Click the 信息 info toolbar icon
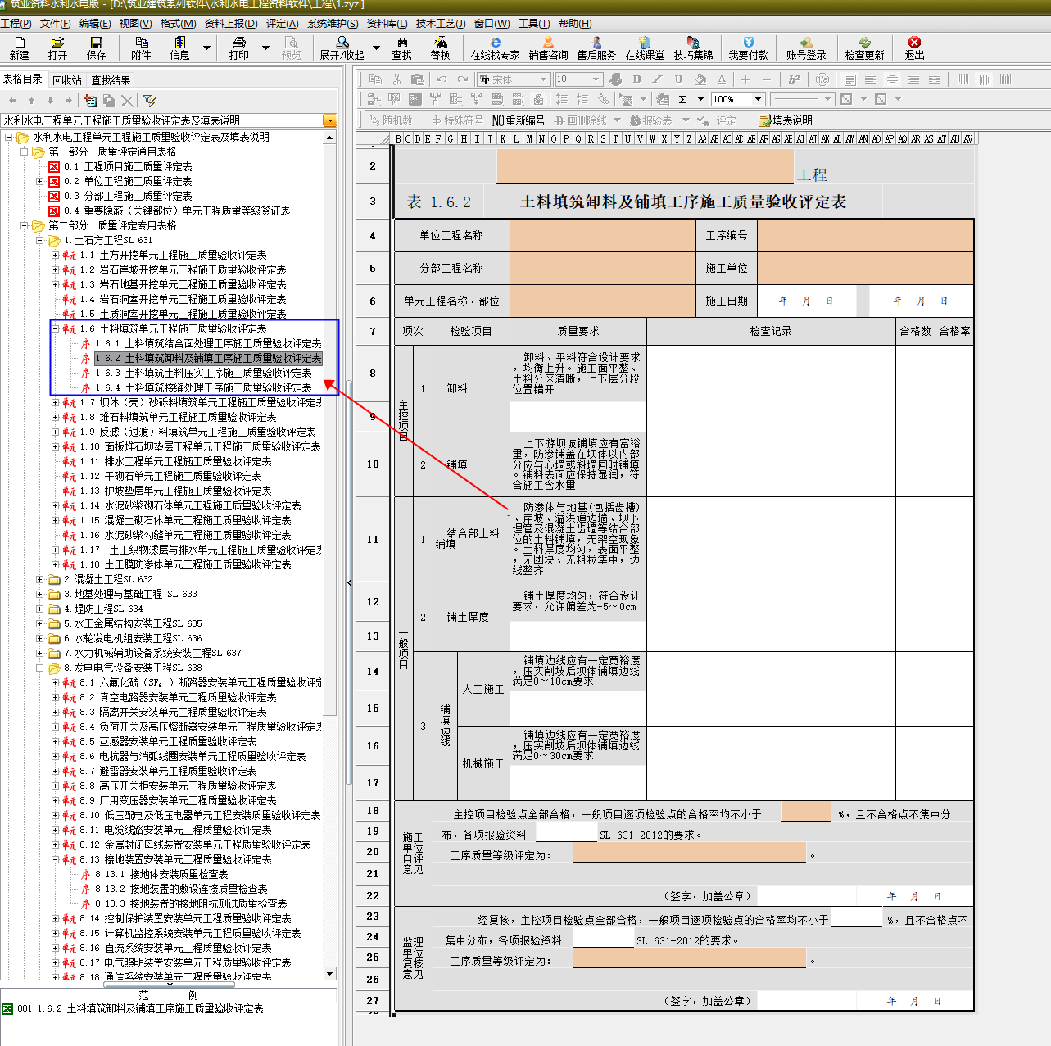The image size is (1051, 1046). 179,48
